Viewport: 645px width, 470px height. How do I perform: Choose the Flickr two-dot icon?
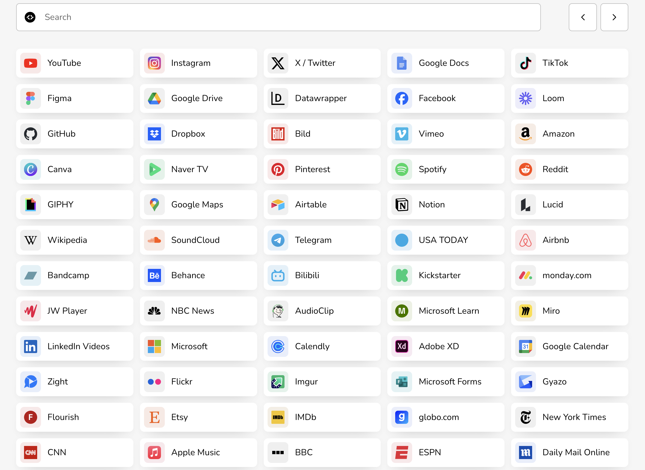pos(154,382)
